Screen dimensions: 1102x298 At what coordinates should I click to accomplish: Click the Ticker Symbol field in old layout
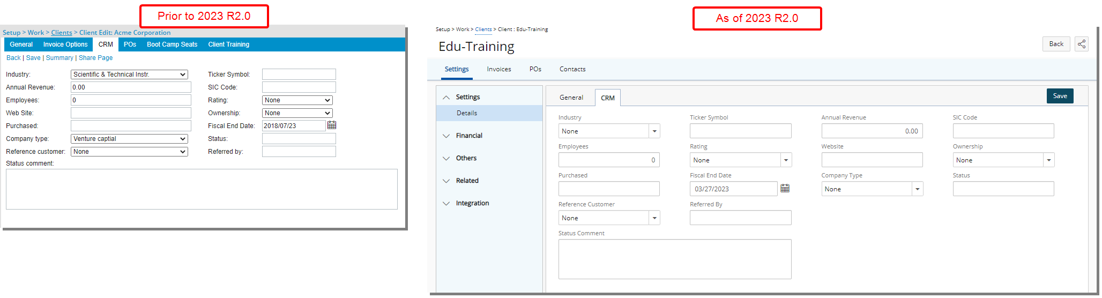[x=299, y=74]
